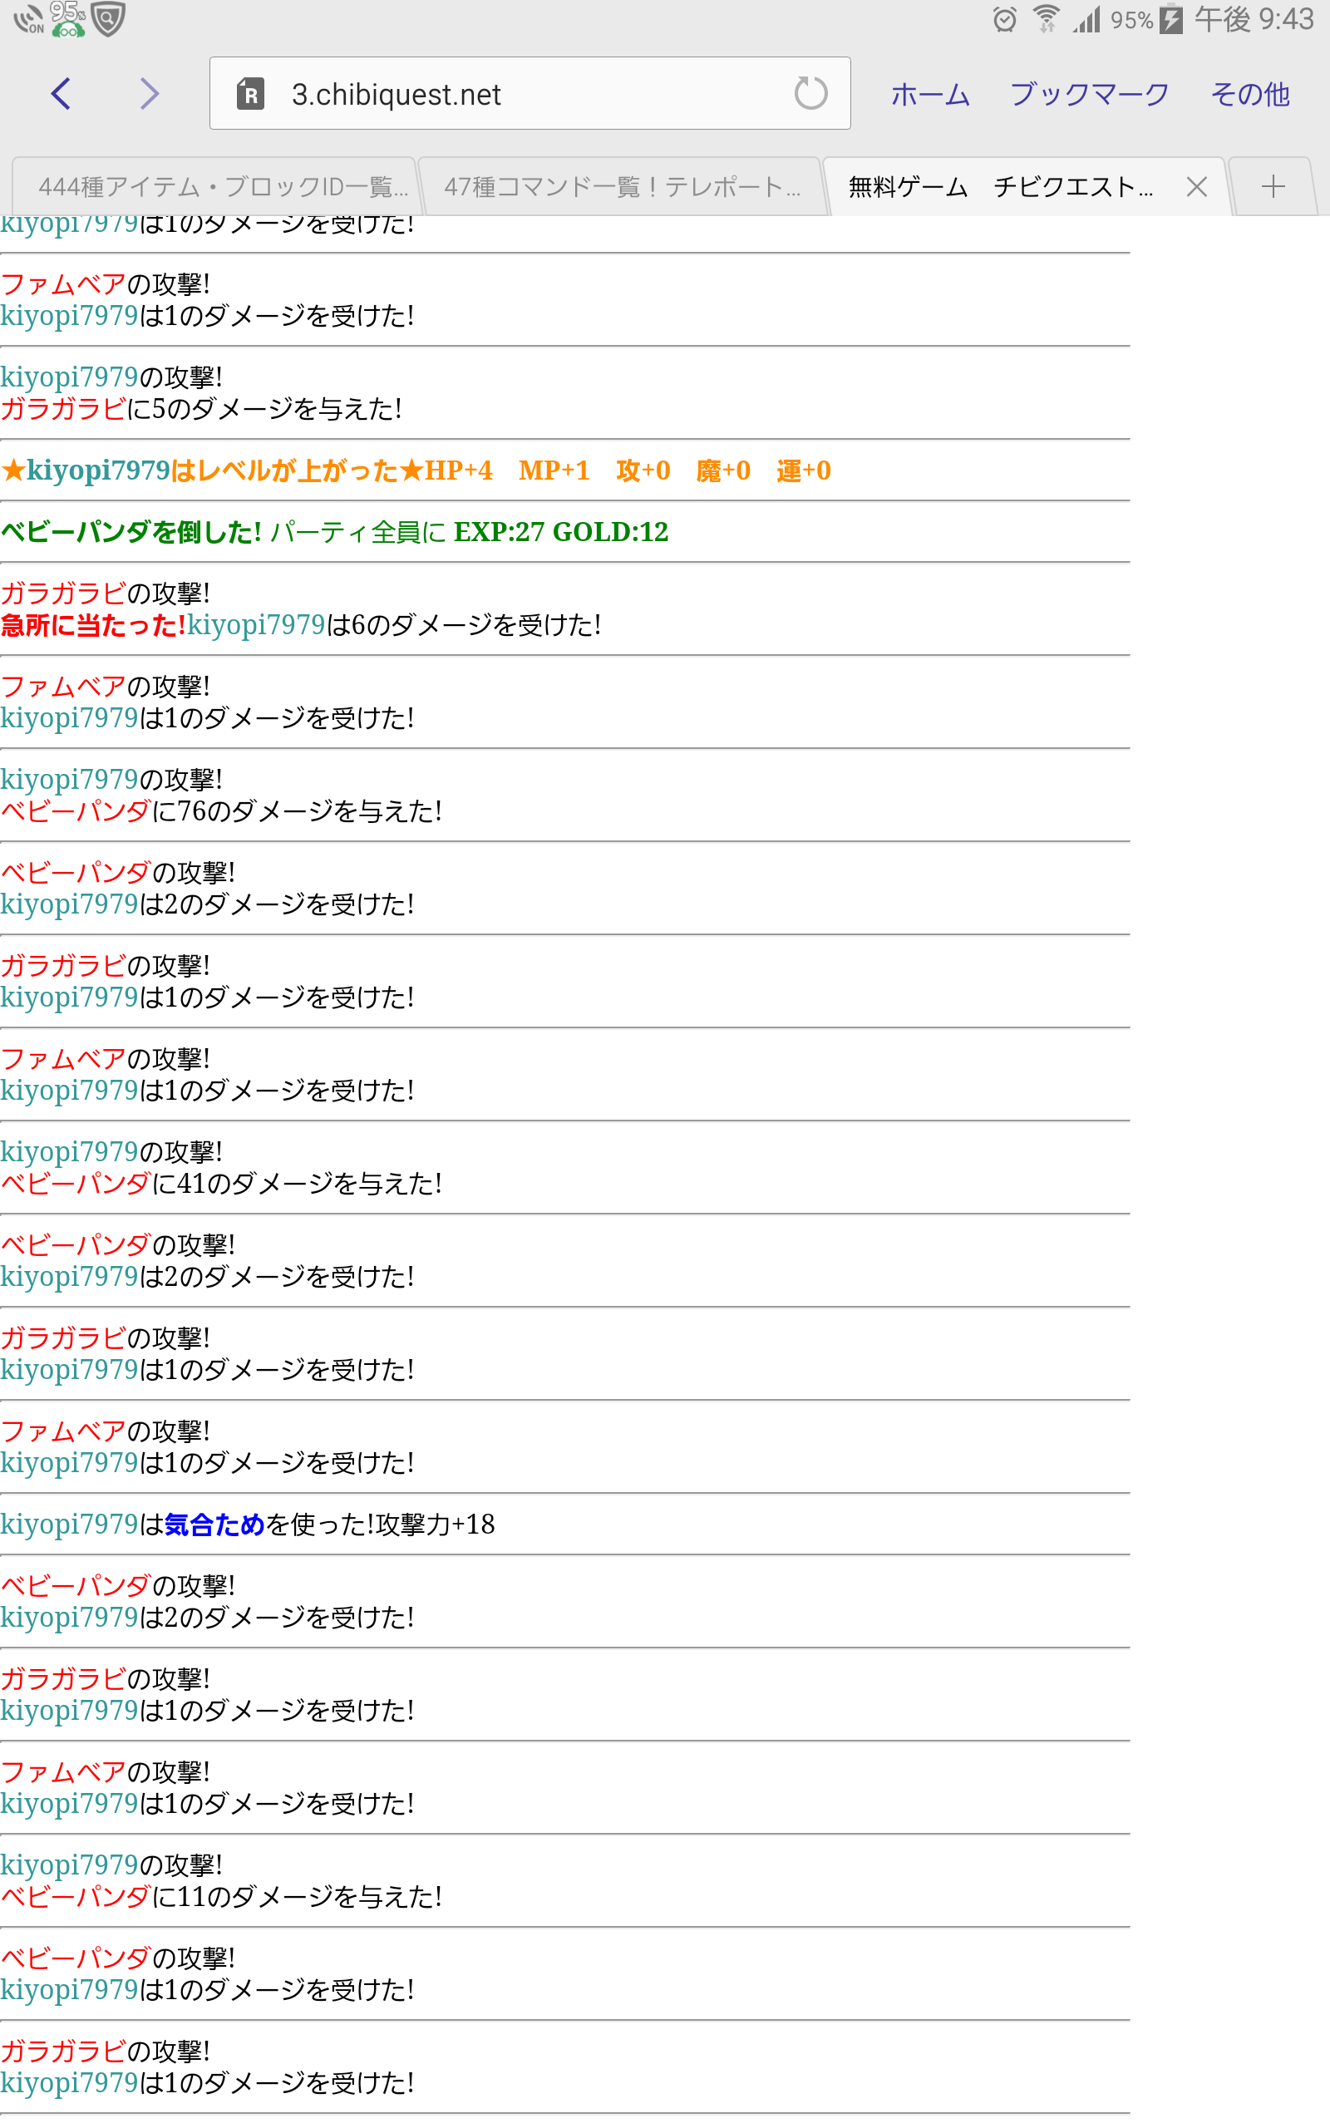The height and width of the screenshot is (2128, 1330).
Task: Click MP+1 in the level-up line
Action: tap(554, 470)
